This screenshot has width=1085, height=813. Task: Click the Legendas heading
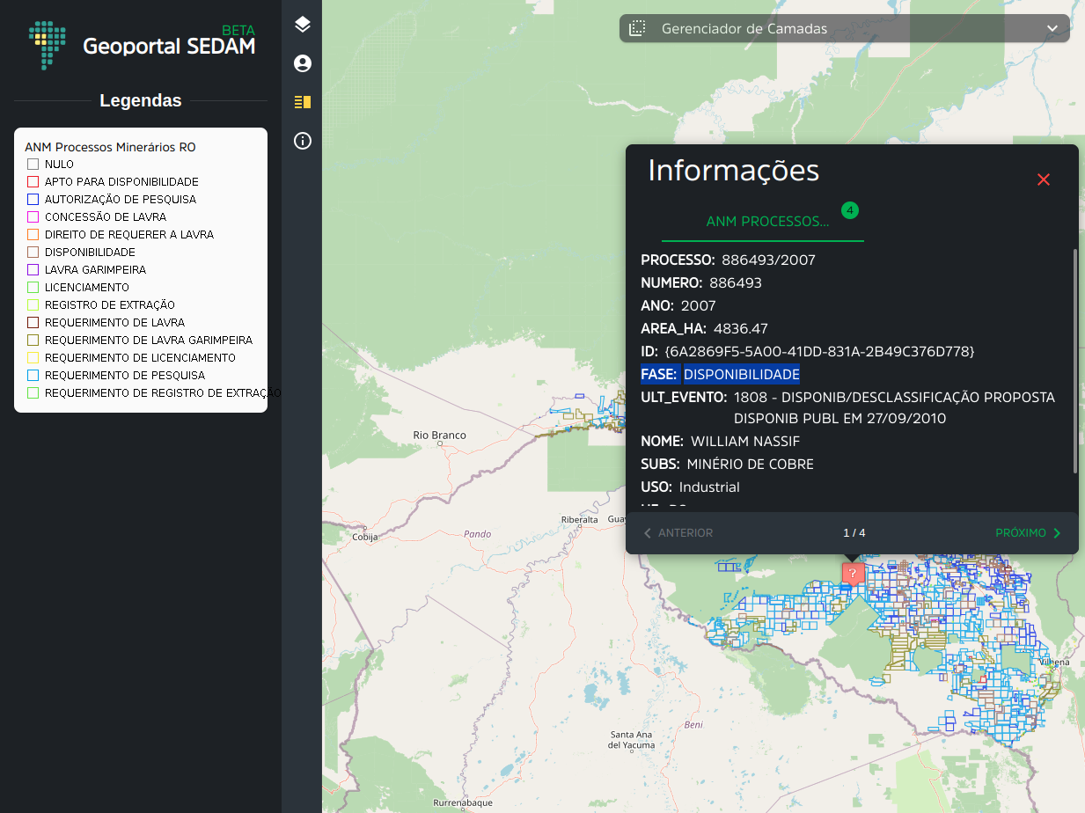[x=141, y=100]
